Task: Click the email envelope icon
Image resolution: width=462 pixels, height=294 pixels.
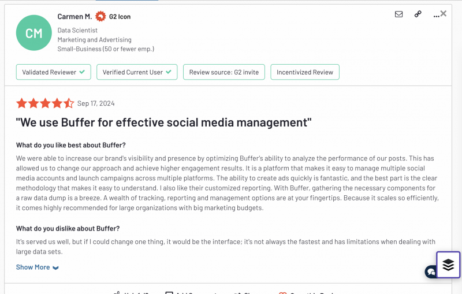Action: tap(398, 14)
